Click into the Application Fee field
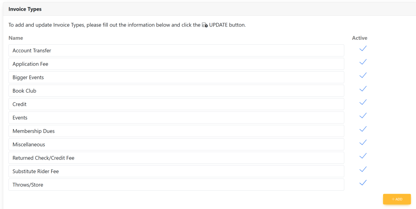Screen dimensions: 416x209 tap(176, 64)
